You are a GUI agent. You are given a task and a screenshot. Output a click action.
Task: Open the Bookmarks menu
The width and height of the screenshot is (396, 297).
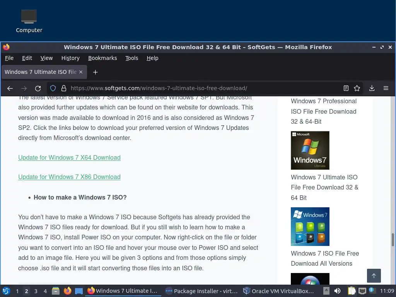pos(102,58)
